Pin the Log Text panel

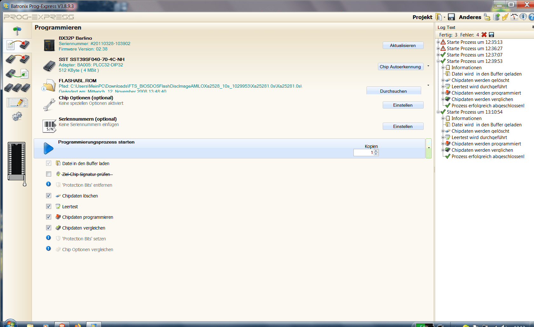pos(533,27)
